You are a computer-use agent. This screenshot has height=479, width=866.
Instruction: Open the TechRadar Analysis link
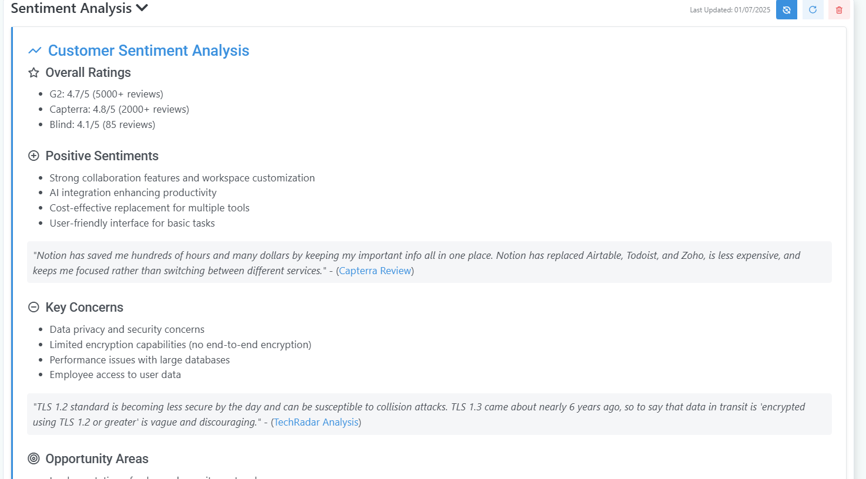tap(316, 422)
